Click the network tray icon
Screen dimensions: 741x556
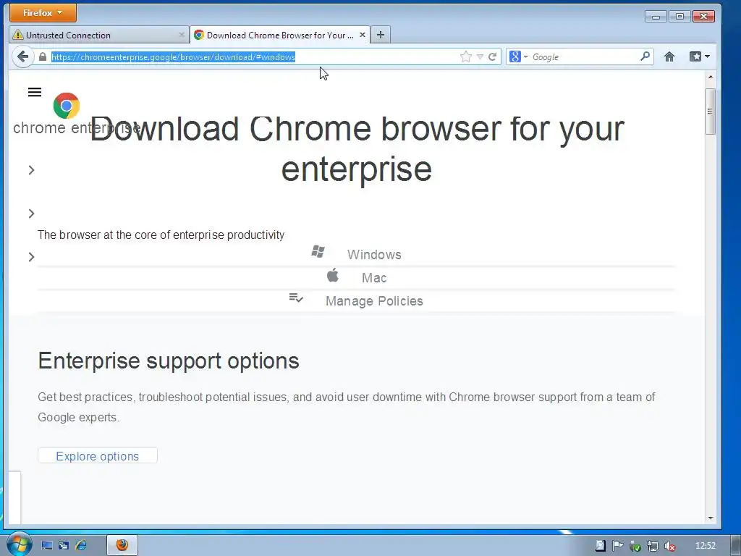click(652, 546)
